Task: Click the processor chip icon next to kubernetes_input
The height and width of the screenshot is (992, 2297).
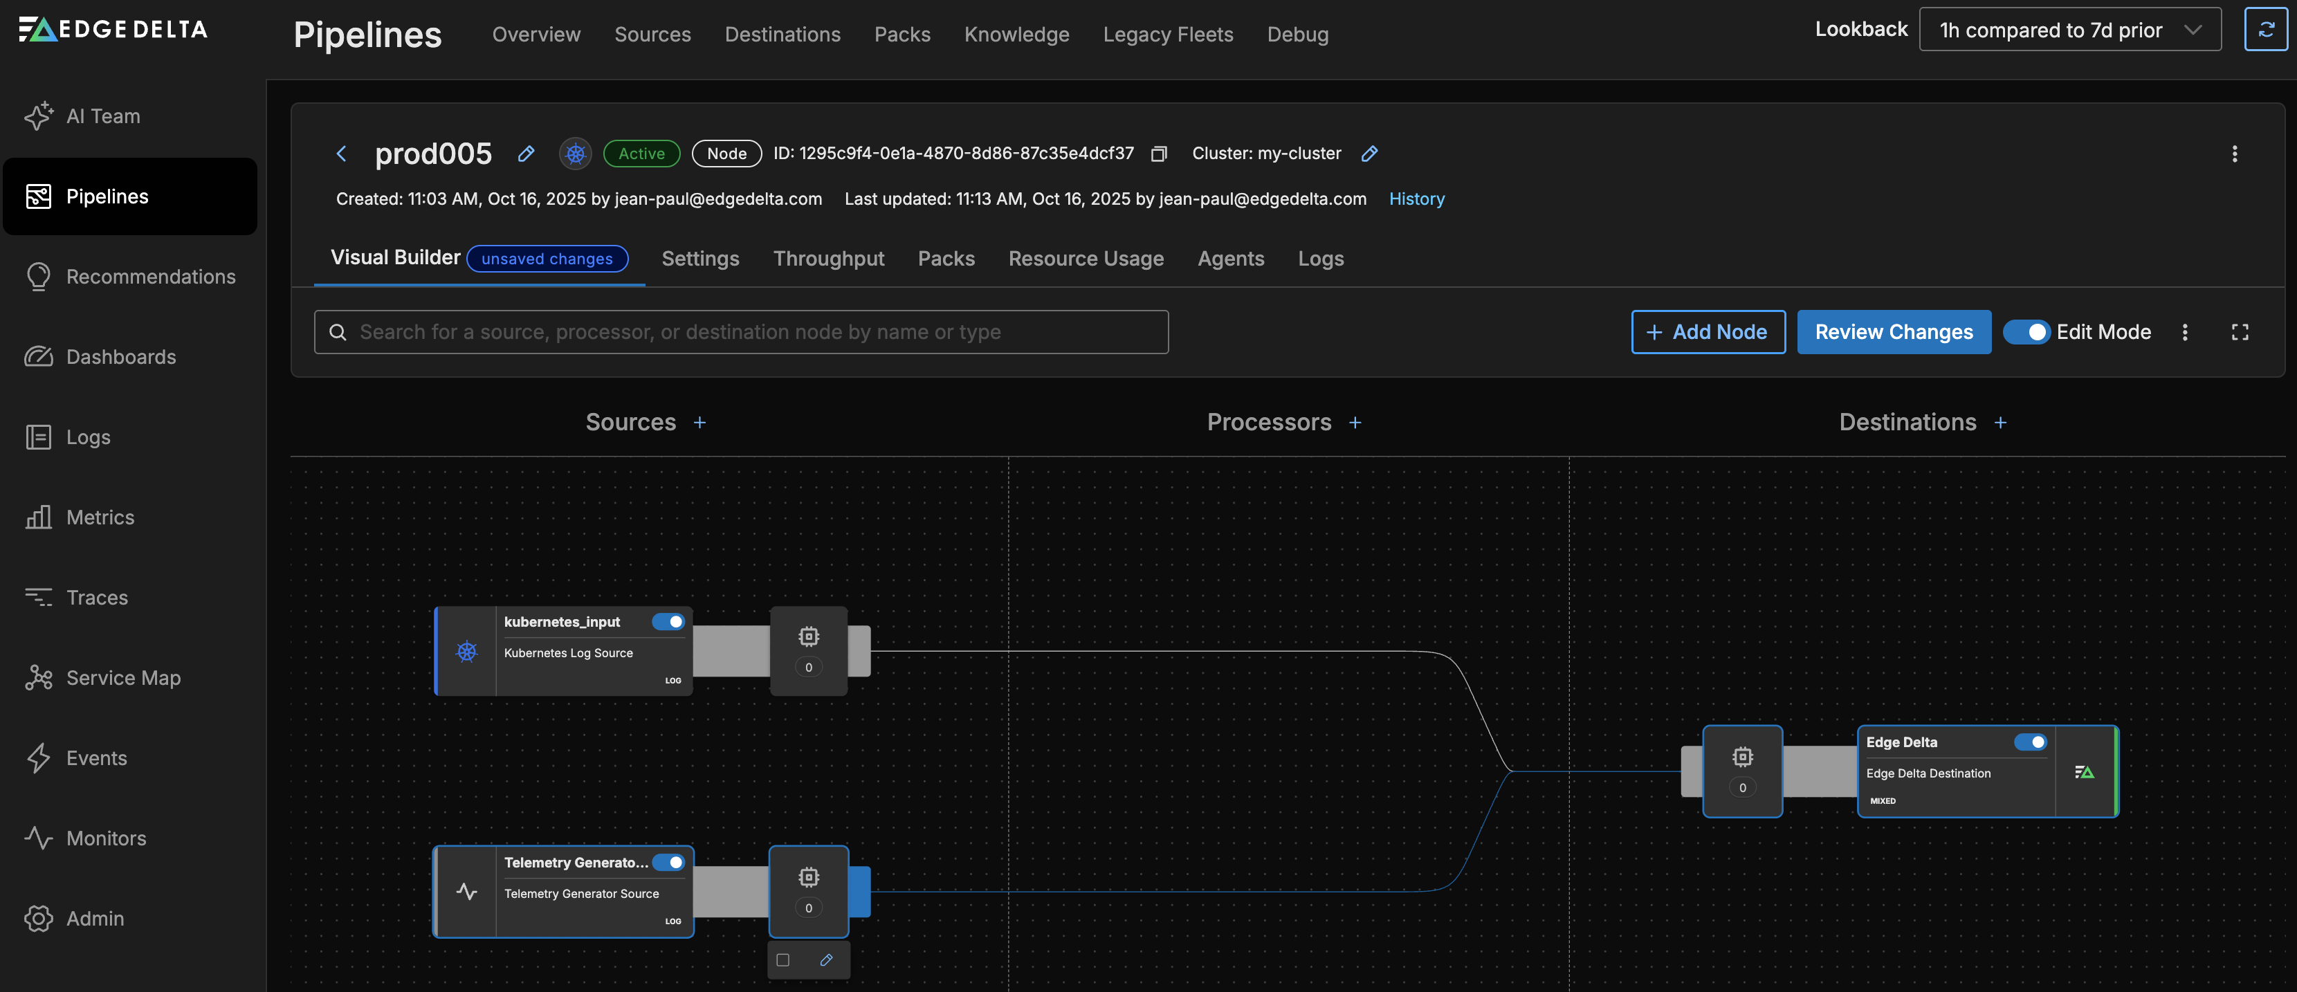Action: [808, 636]
